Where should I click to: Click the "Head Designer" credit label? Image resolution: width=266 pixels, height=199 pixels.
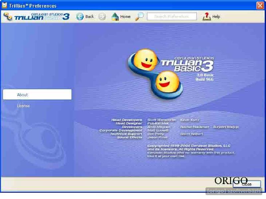[129, 123]
